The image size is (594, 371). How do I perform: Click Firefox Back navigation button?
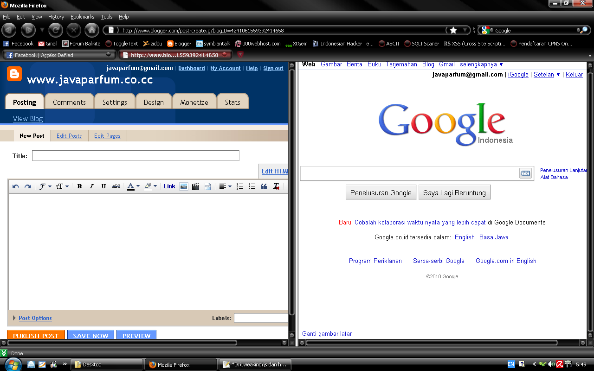[x=9, y=30]
